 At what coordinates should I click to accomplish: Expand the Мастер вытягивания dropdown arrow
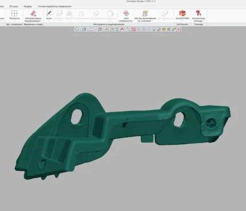(x=152, y=21)
